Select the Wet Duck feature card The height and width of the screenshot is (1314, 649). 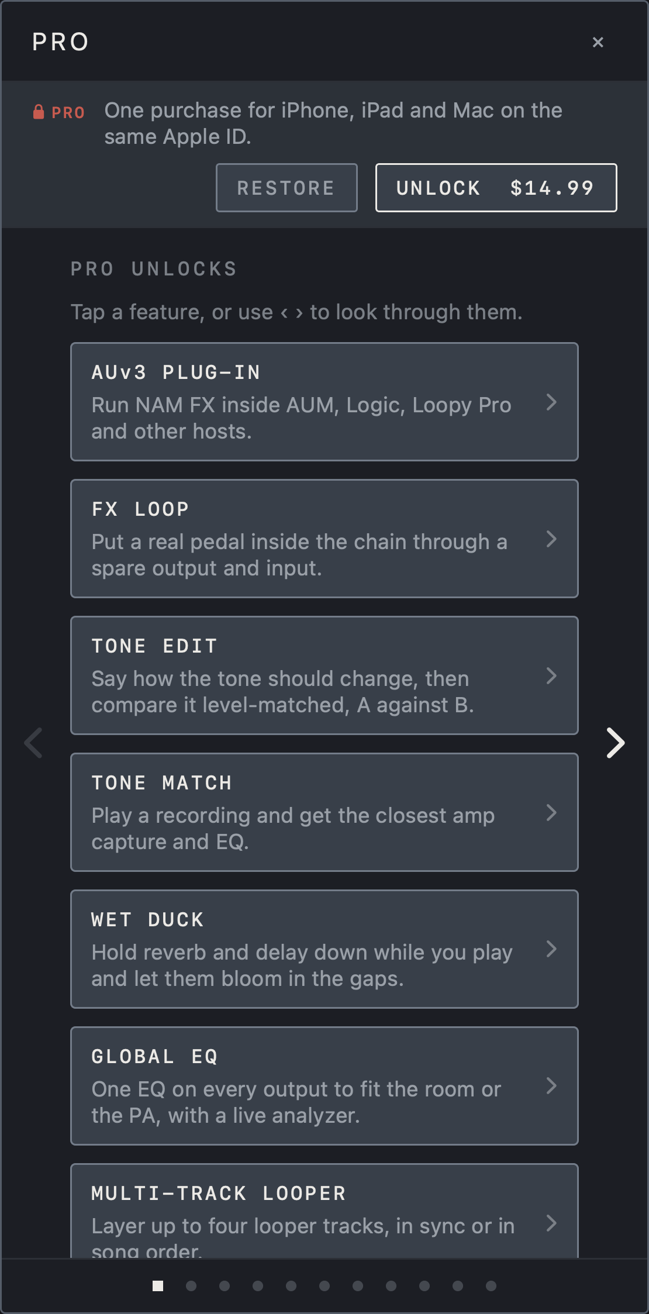click(x=324, y=949)
